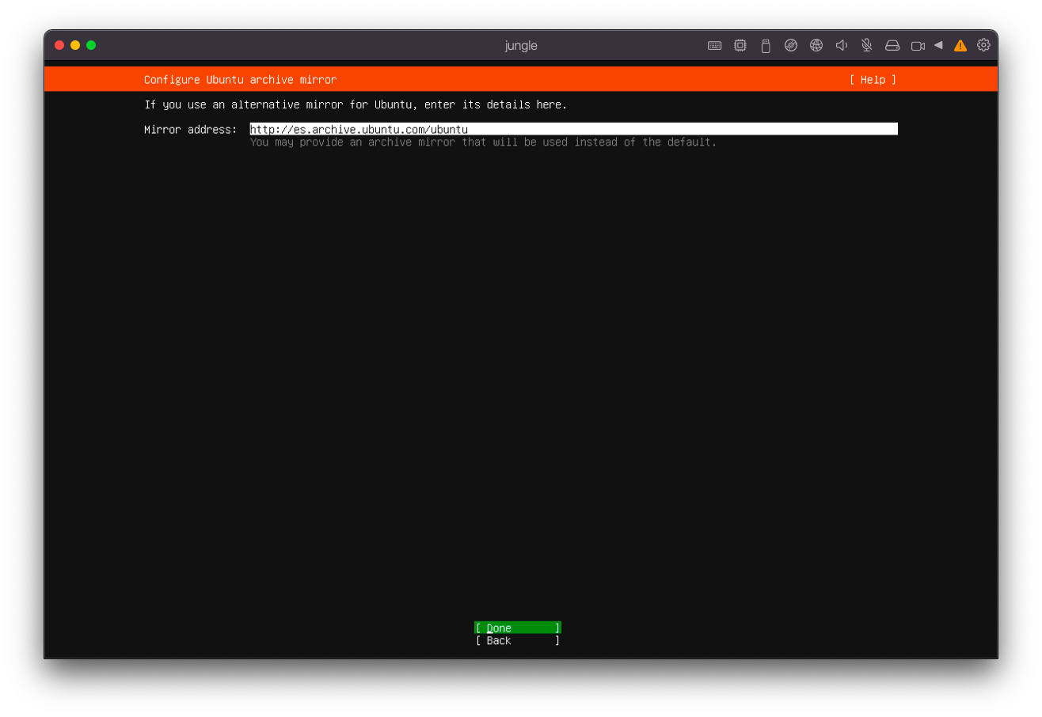Click the USB device icon

[x=765, y=46]
